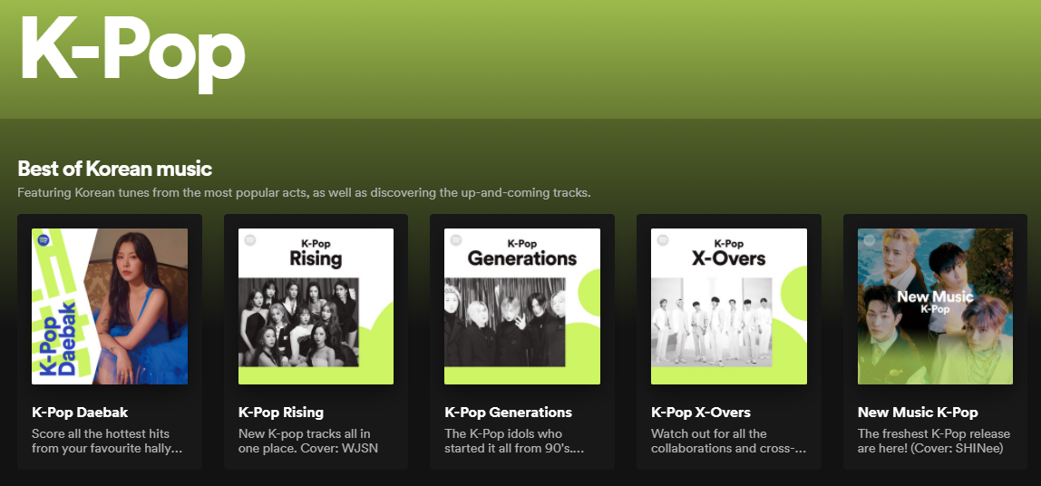Click the K-Pop Rising playlist title

(x=281, y=413)
